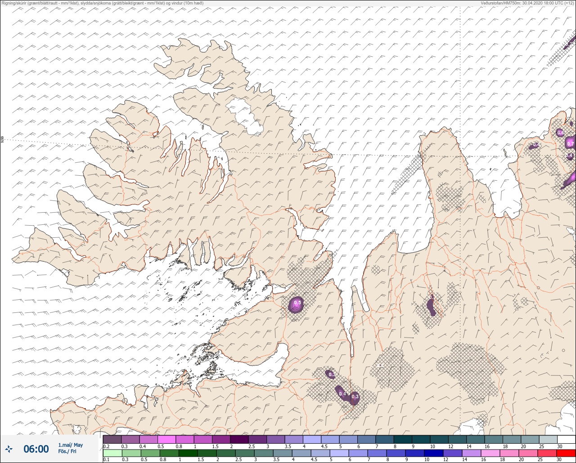Click the 0.7 precipitation value on the map
Screen dimensions: 576x463
571,144
